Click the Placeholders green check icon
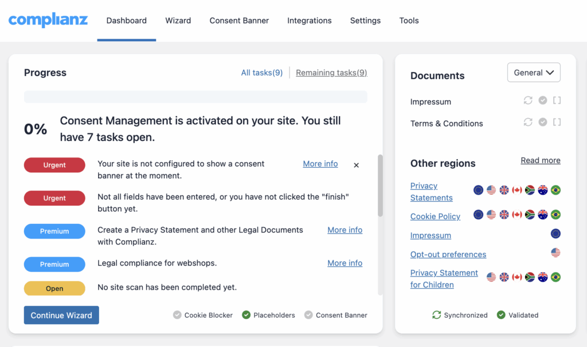Screen dimensions: 587x347 246,315
